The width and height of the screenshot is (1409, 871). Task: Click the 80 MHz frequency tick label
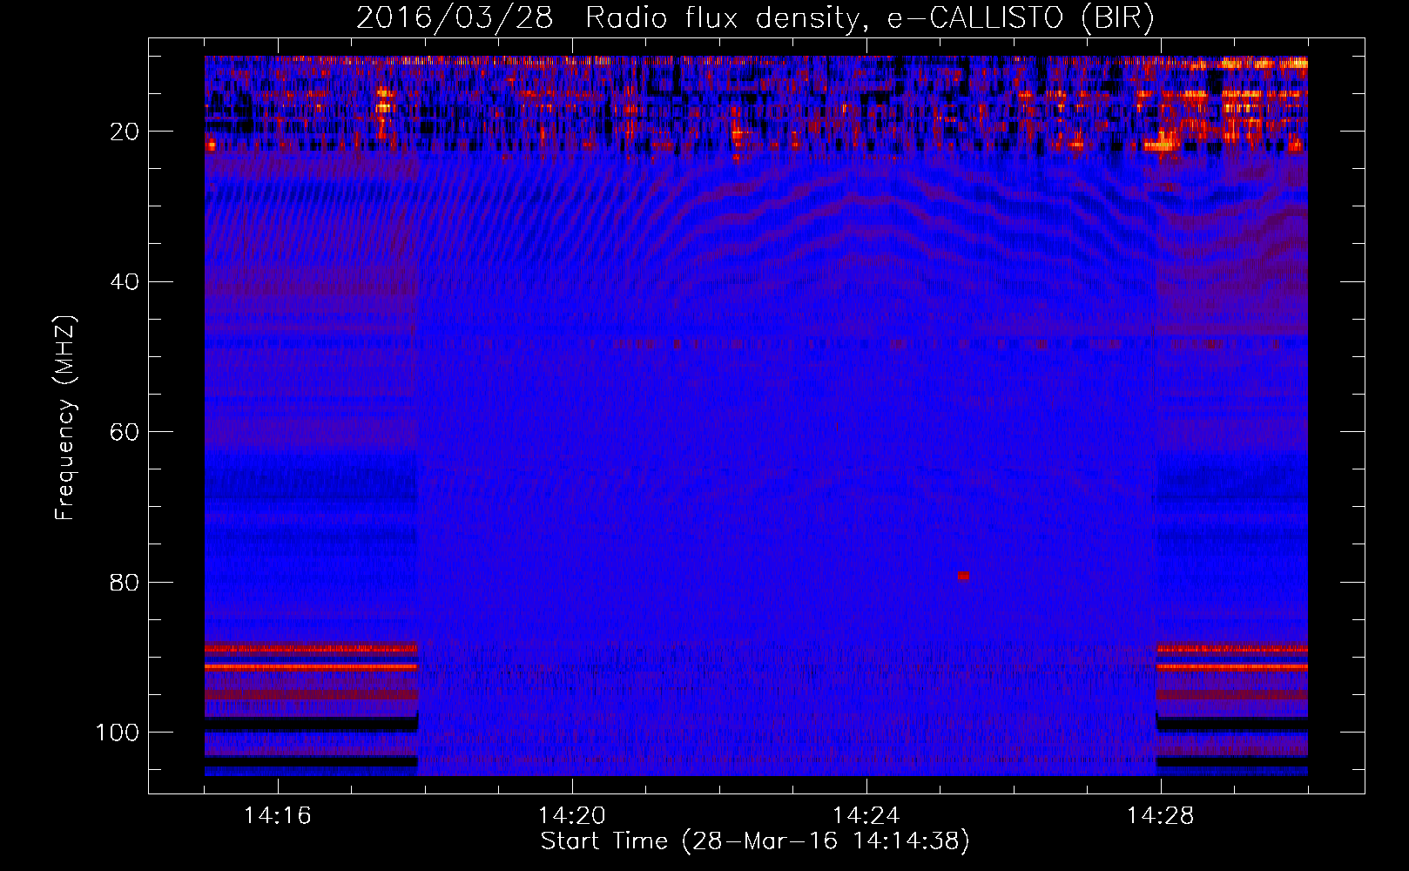pyautogui.click(x=125, y=583)
